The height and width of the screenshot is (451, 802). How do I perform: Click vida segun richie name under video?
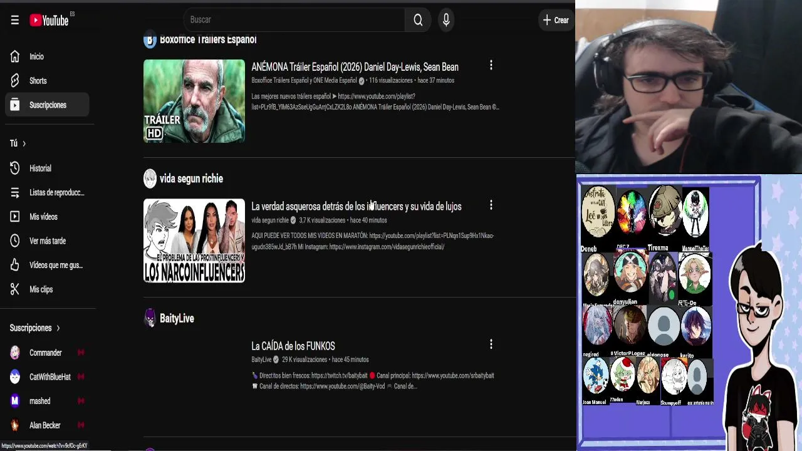point(270,220)
